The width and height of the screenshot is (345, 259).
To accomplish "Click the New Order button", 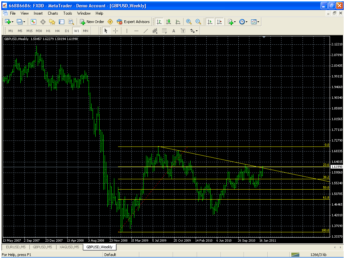I will tap(92, 22).
